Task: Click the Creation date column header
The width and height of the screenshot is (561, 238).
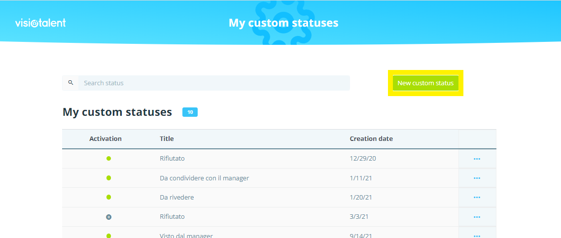Action: (x=371, y=139)
